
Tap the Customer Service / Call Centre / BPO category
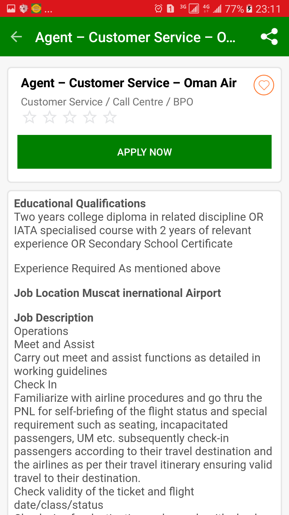coord(107,102)
